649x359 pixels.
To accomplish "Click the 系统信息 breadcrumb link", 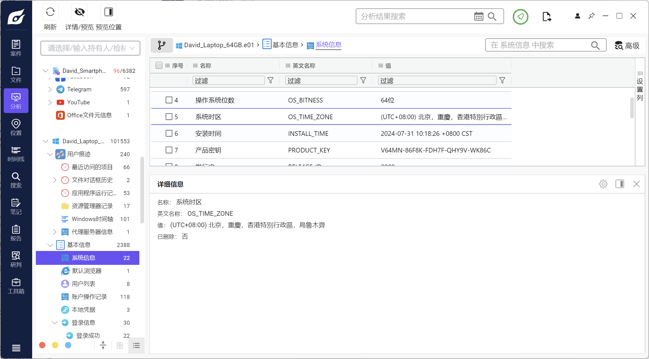I will point(329,45).
